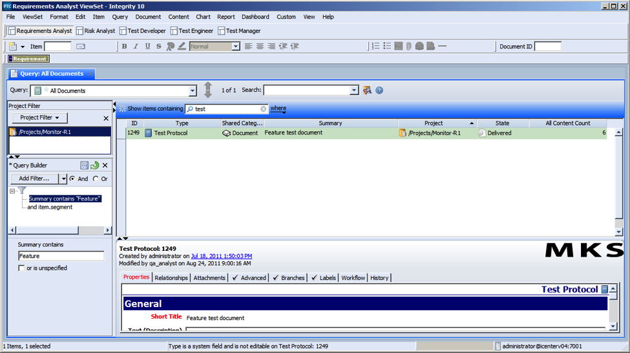Click the Italic formatting icon
630x353 pixels.
(136, 47)
